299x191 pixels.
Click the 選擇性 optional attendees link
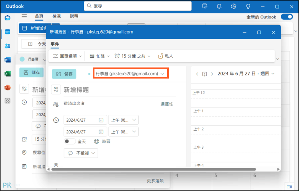(167, 104)
